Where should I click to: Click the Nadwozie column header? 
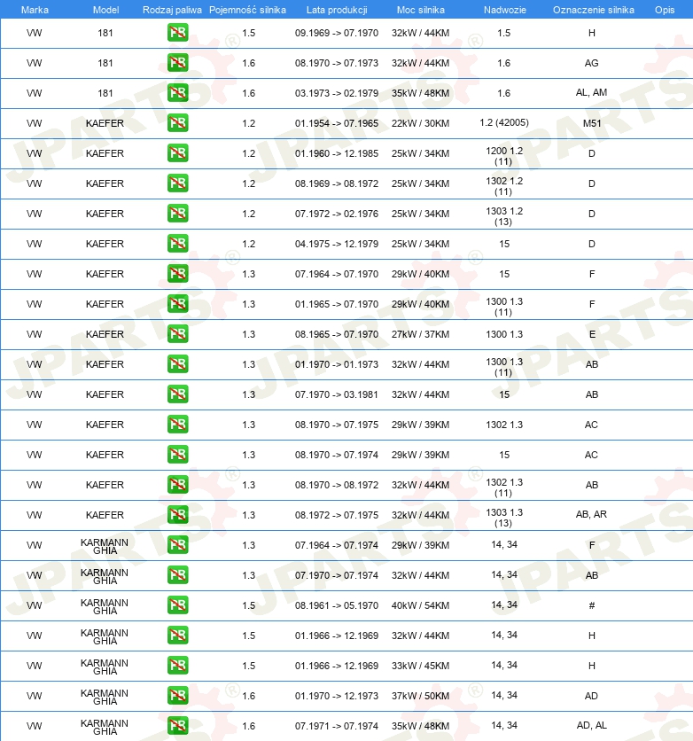click(x=504, y=10)
